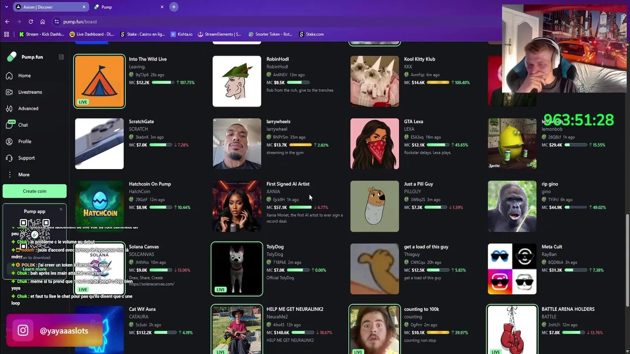Open Stream - Kick Dashboard bookmark
Image resolution: width=630 pixels, height=354 pixels.
[x=41, y=34]
